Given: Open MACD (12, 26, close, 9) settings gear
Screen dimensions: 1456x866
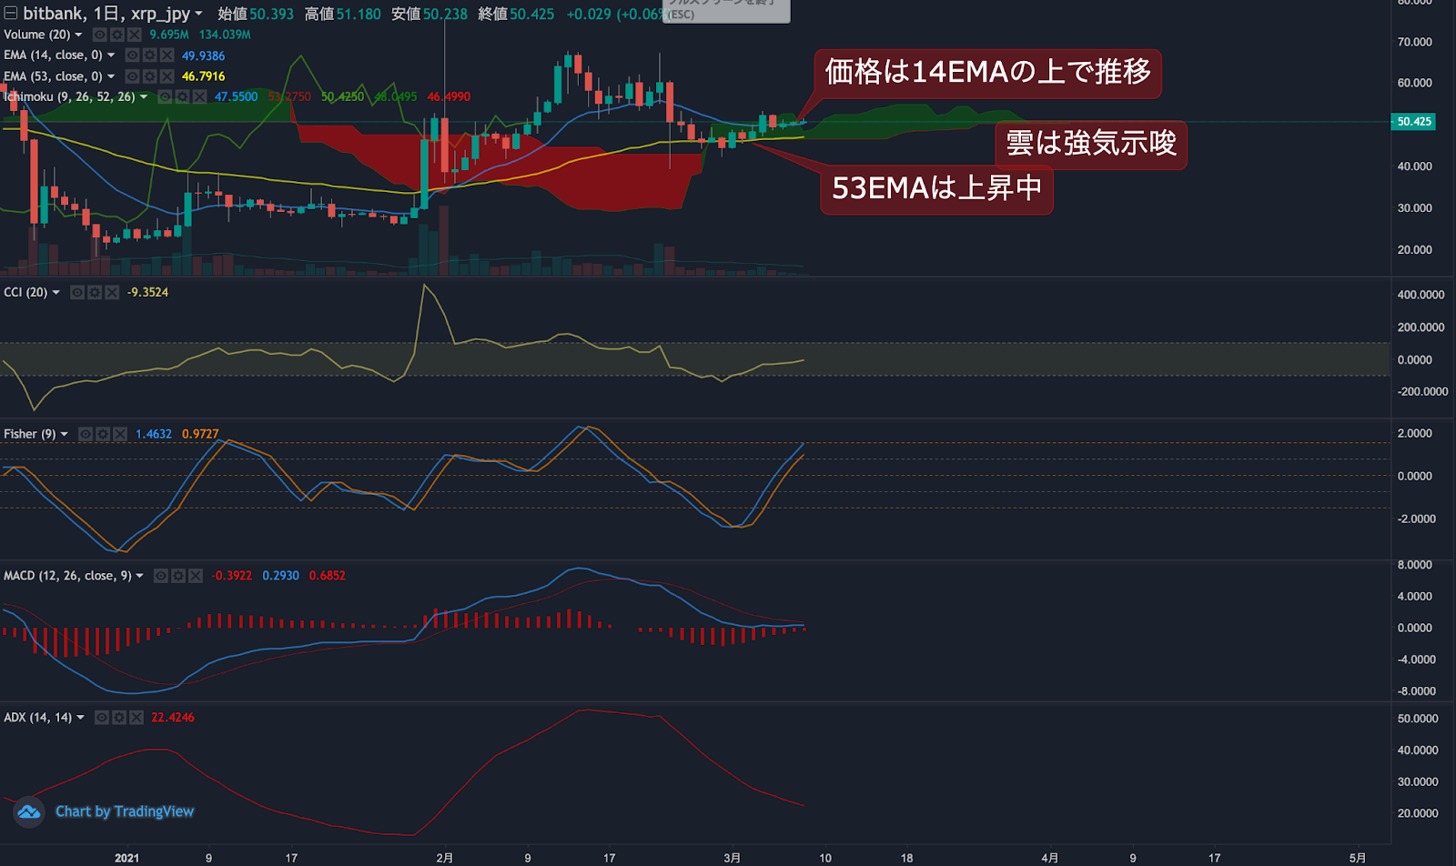Looking at the screenshot, I should click(x=178, y=576).
